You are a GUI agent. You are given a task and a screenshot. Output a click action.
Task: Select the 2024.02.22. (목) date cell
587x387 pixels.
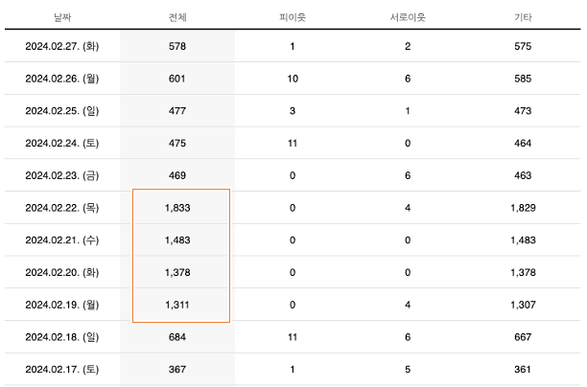coord(62,208)
